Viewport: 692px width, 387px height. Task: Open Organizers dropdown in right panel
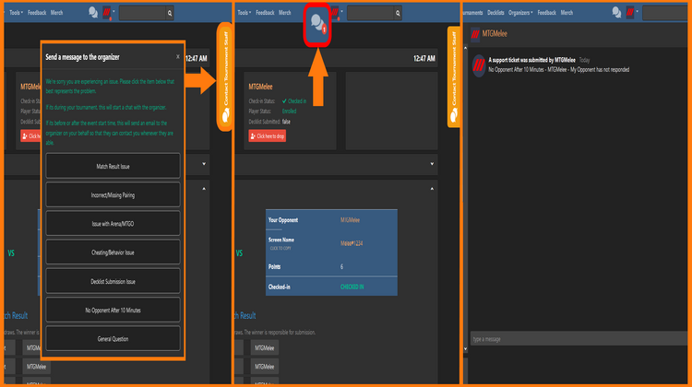(520, 13)
